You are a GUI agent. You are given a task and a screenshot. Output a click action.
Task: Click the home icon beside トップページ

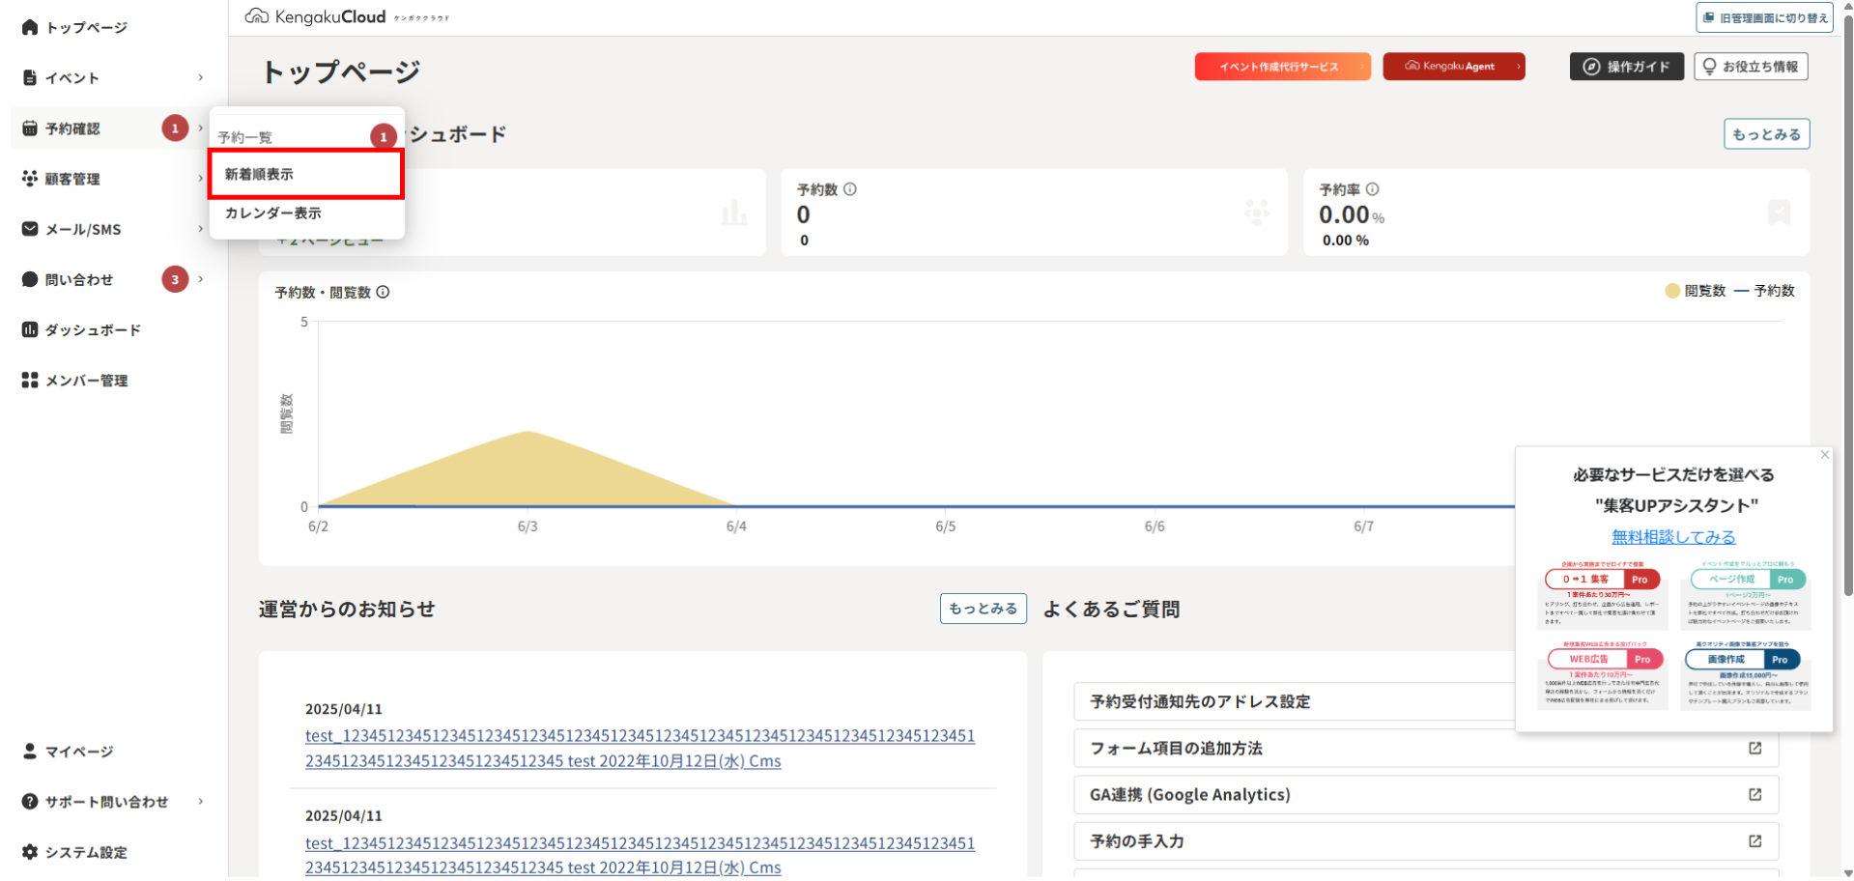(30, 27)
